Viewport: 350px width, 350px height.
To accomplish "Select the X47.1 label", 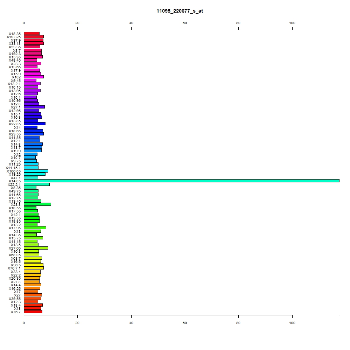I will 16,178.
